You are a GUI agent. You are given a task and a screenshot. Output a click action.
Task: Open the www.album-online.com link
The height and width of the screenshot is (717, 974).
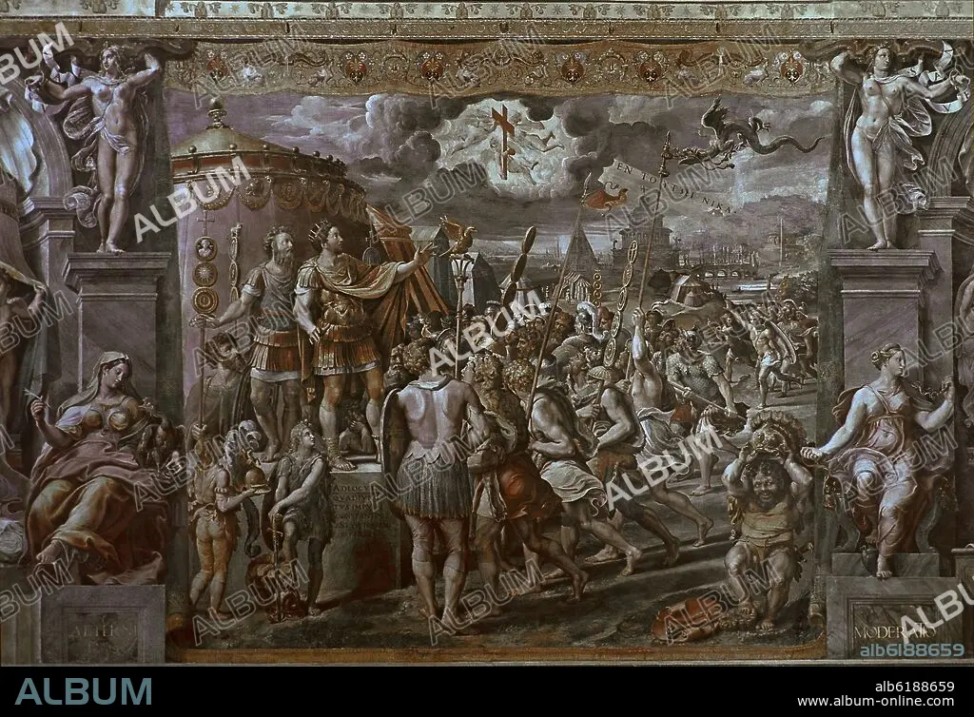(876, 702)
